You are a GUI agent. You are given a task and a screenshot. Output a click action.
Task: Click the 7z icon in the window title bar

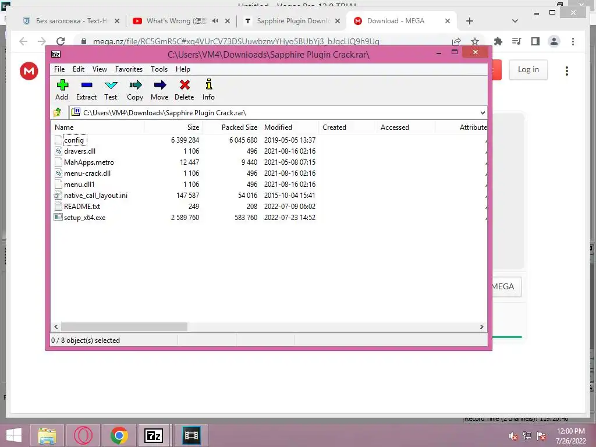pos(56,54)
